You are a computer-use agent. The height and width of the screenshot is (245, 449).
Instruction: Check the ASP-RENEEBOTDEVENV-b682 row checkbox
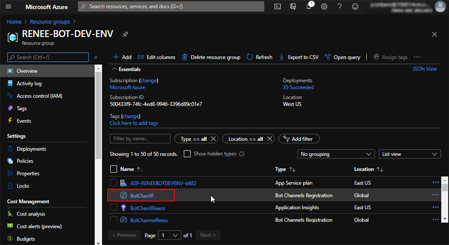pos(114,183)
